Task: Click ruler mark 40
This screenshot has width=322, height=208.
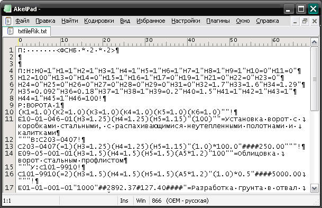Action: 191,40
